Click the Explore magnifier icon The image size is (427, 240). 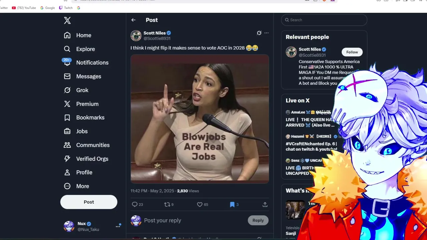(67, 49)
